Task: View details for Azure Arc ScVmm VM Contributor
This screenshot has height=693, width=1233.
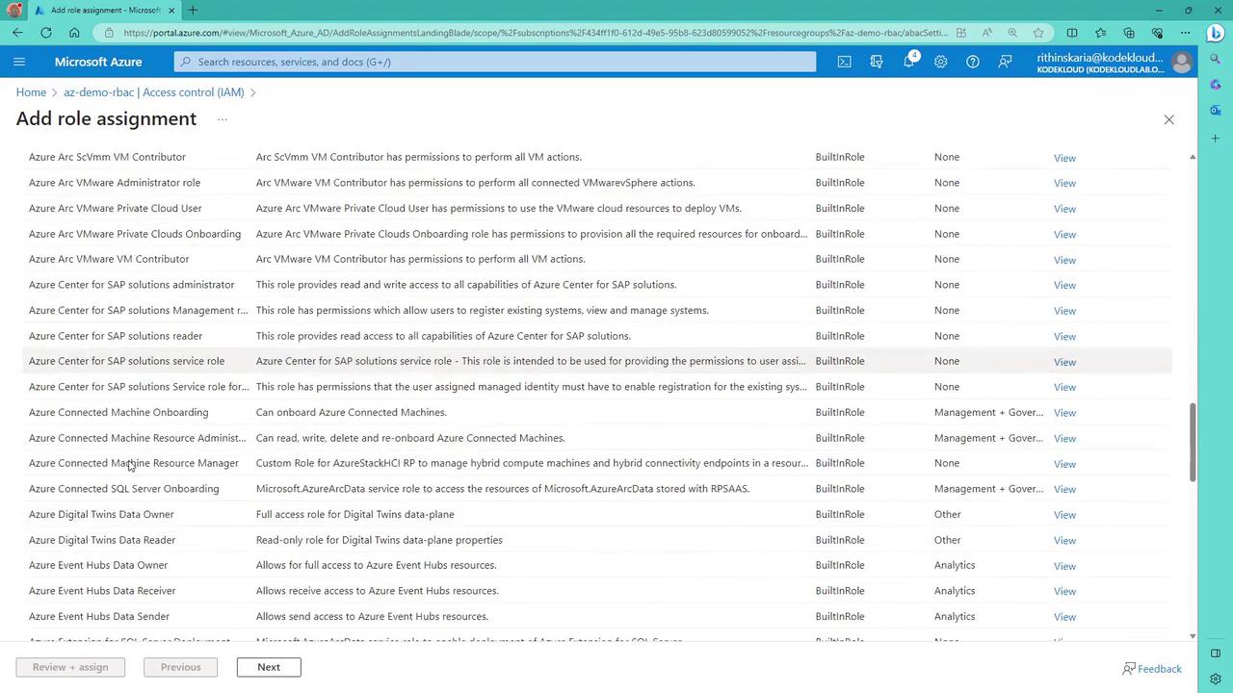Action: [x=1064, y=158]
